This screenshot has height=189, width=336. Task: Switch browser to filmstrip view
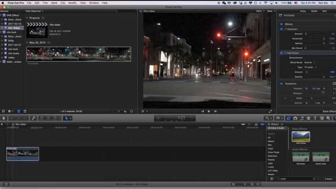click(x=19, y=111)
